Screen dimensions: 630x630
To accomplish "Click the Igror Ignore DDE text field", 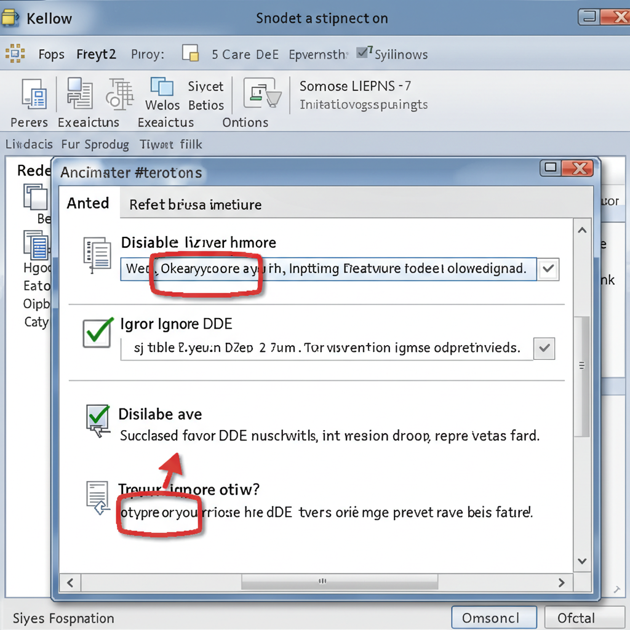I will tap(327, 348).
